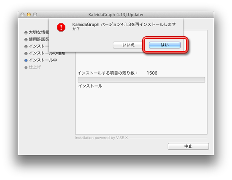Viewport: 232px width, 180px height.
Task: Select the 大切な情報 step bullet
Action: (x=26, y=32)
